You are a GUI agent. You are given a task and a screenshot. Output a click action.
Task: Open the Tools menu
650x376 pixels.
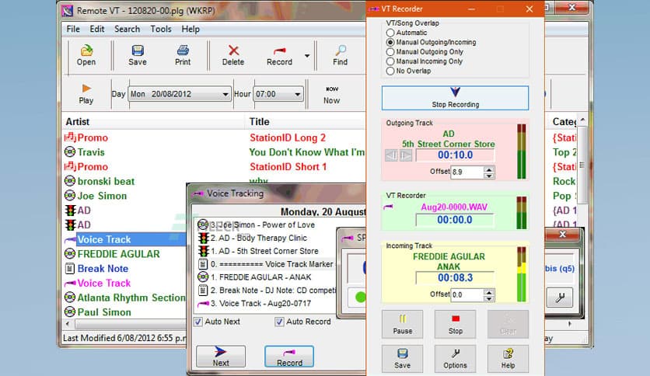click(x=161, y=29)
